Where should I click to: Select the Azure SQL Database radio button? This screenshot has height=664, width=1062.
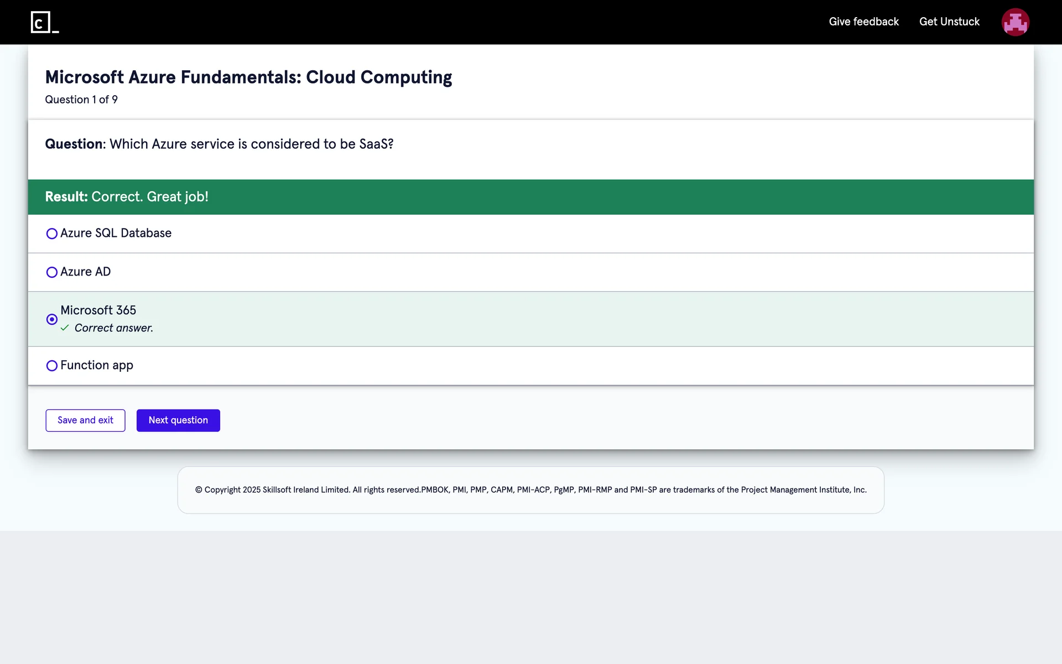pos(52,234)
